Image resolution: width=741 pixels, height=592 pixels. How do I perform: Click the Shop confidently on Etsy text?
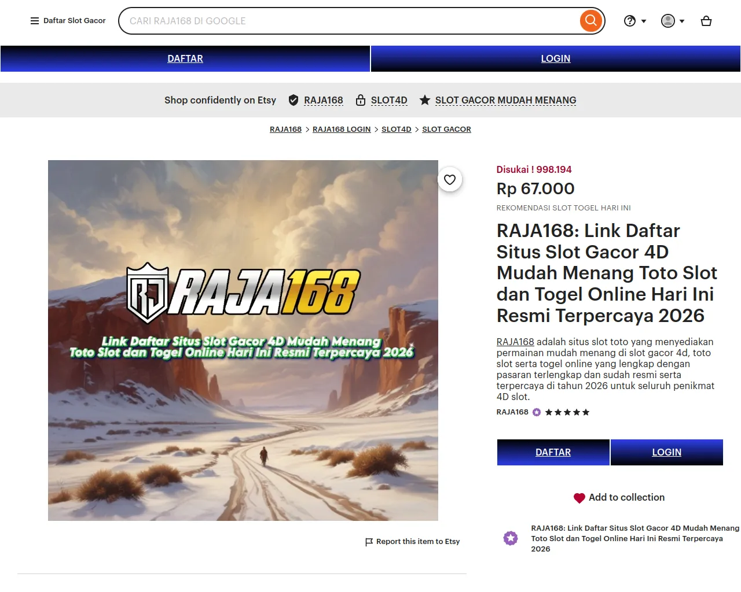(x=220, y=100)
